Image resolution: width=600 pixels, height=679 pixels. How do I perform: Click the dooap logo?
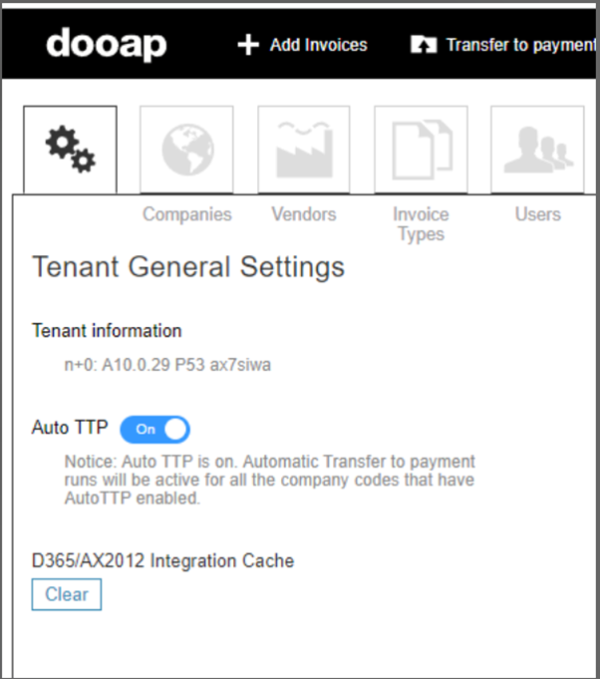[106, 44]
